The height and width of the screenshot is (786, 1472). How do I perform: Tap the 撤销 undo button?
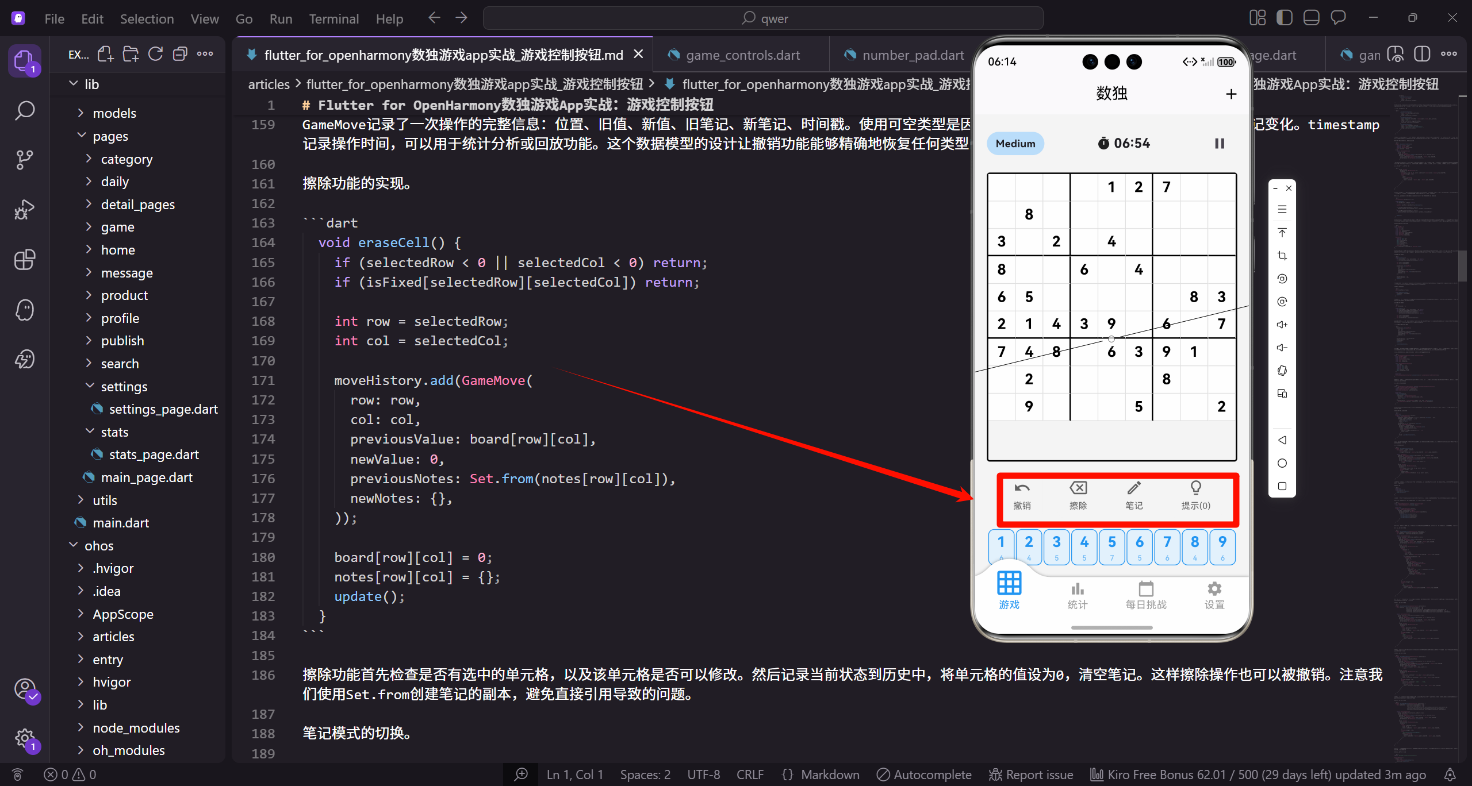click(1022, 495)
